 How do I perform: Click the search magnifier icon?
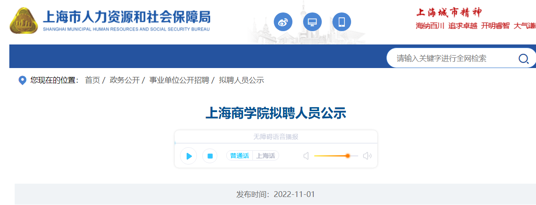(523, 58)
